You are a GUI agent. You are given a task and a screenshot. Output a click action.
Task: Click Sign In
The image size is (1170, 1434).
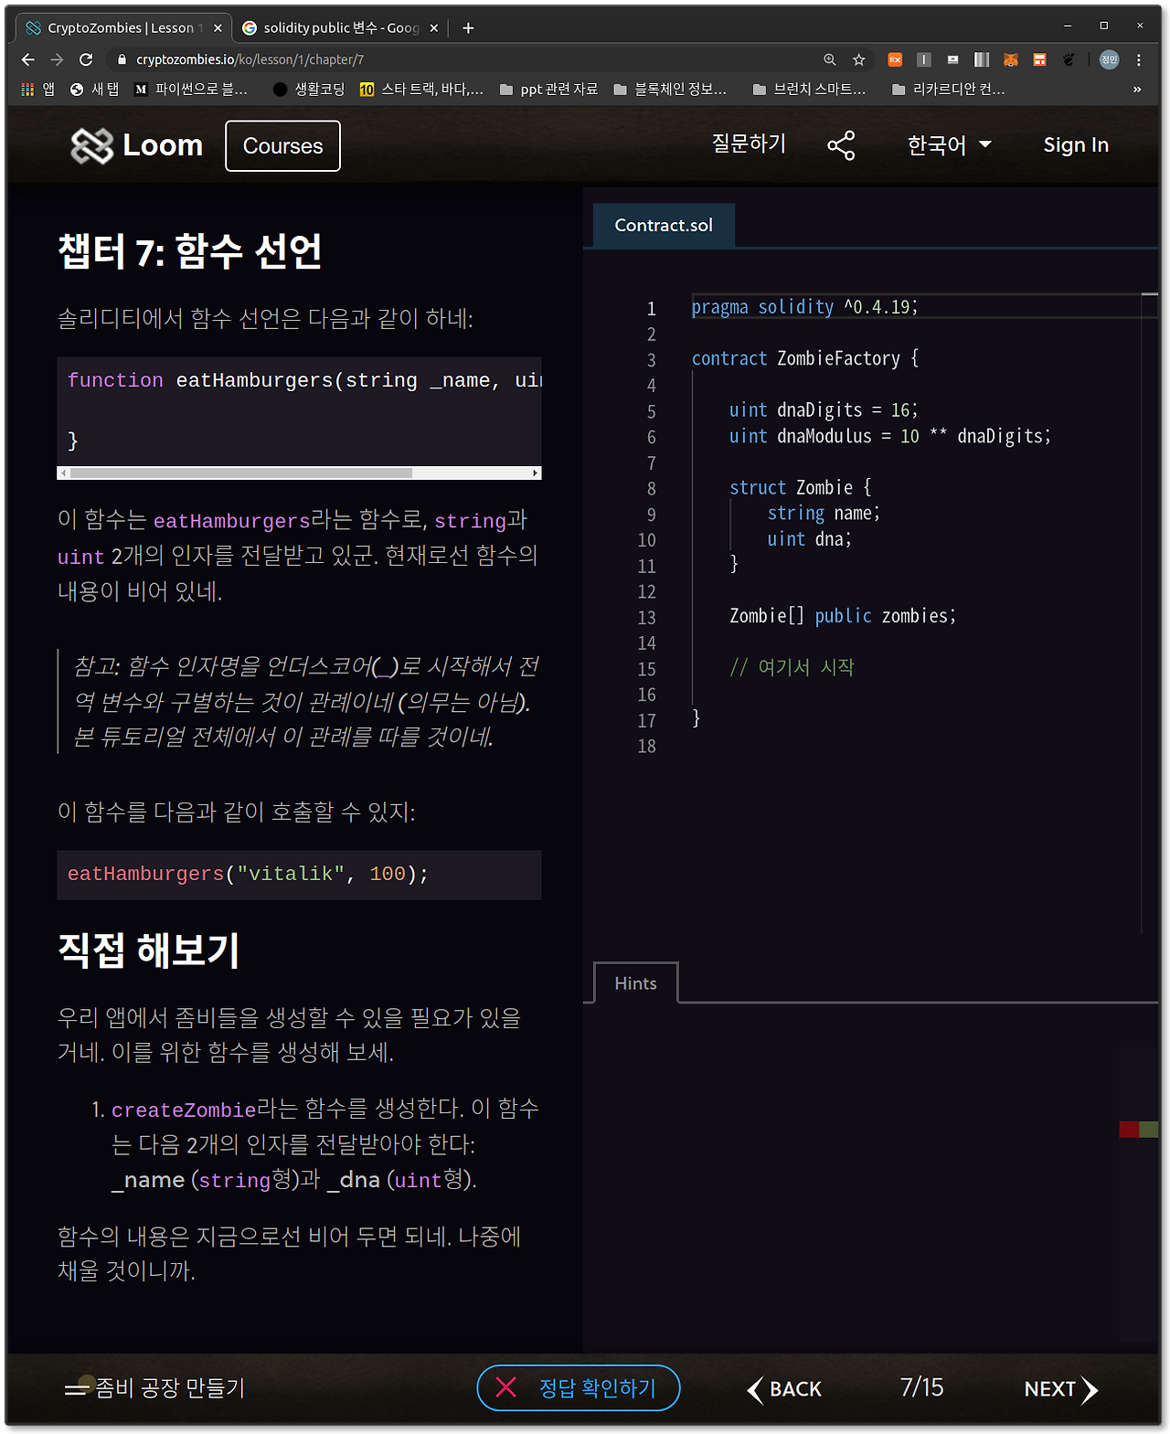click(x=1076, y=145)
